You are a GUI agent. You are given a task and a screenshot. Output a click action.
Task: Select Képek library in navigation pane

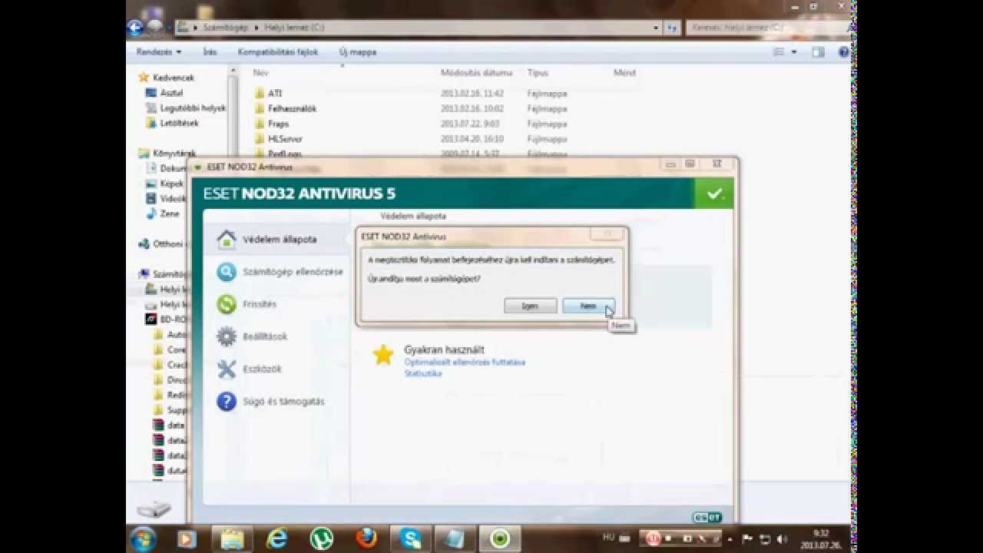[171, 184]
